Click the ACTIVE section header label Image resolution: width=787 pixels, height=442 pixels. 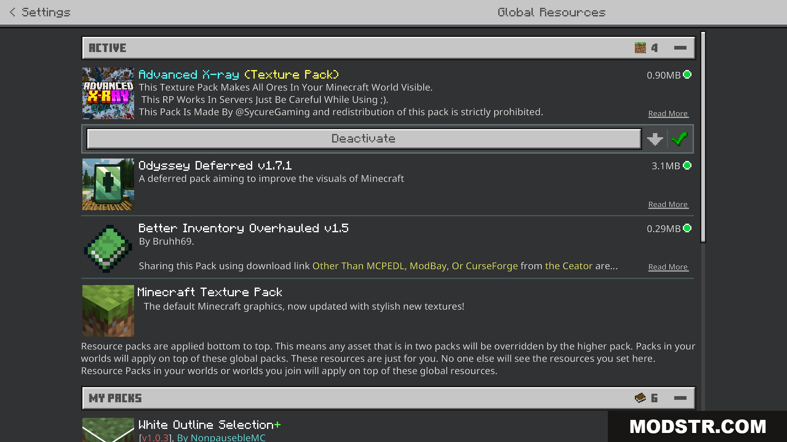click(x=107, y=48)
